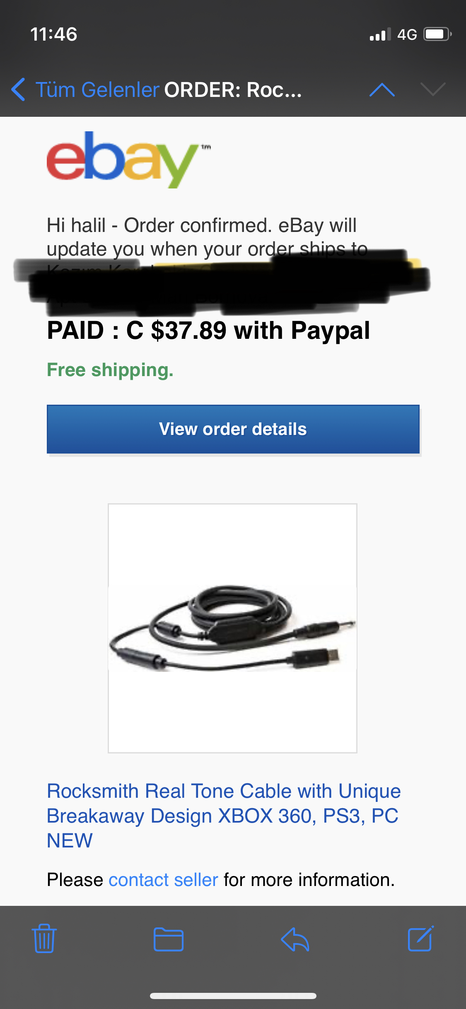
Task: Tap the battery indicator in status bar
Action: [437, 34]
